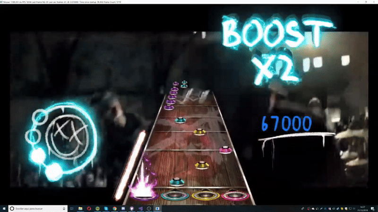Open the notification center icon
Screen dimensions: 378x212
(x=373, y=209)
